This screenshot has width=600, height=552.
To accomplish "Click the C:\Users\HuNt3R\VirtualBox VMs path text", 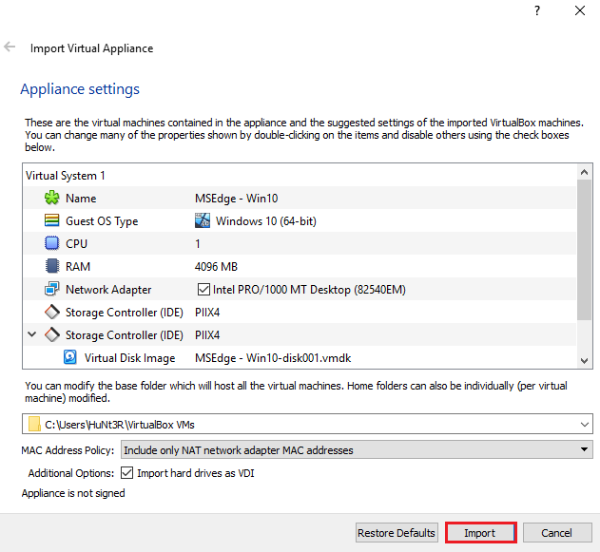I will tap(120, 425).
